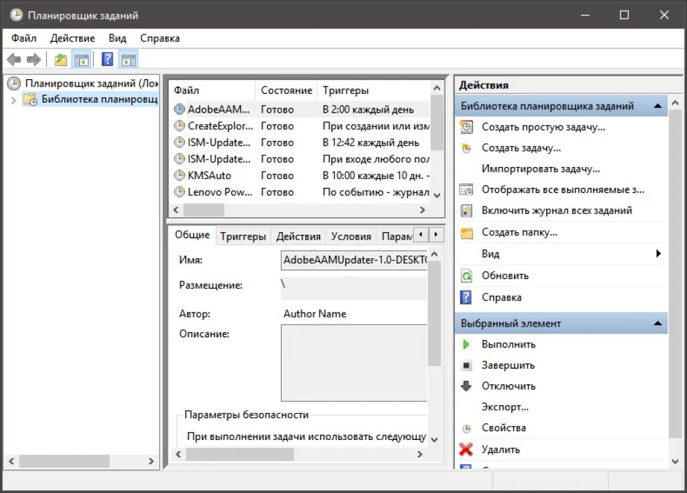Image resolution: width=687 pixels, height=493 pixels.
Task: Click the Создать папку folder icon
Action: pyautogui.click(x=467, y=232)
